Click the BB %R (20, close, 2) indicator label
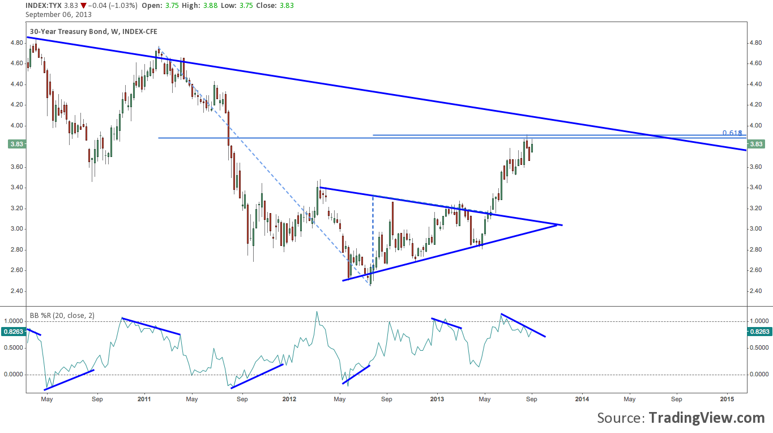Screen dimensions: 773x433 tap(63, 315)
